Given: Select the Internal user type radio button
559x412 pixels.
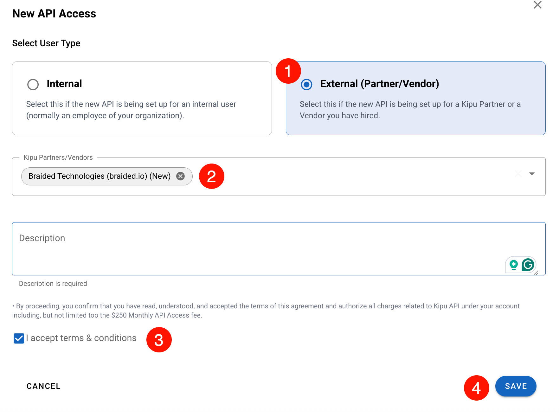Looking at the screenshot, I should pyautogui.click(x=33, y=84).
